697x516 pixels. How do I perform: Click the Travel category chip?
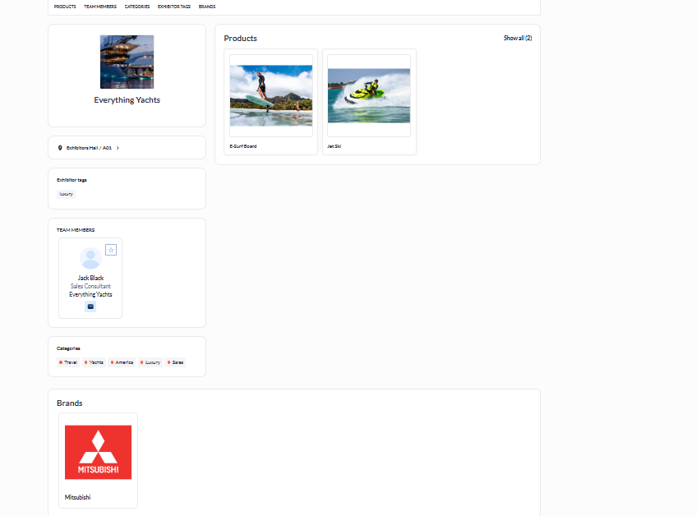pos(67,362)
